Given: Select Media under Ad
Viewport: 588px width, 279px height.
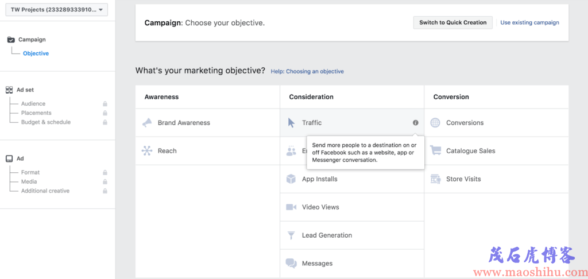Looking at the screenshot, I should (x=29, y=181).
